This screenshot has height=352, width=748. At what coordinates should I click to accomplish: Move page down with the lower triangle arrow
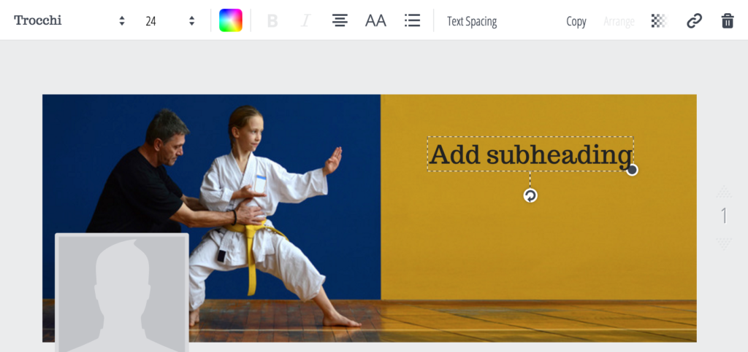pyautogui.click(x=724, y=244)
